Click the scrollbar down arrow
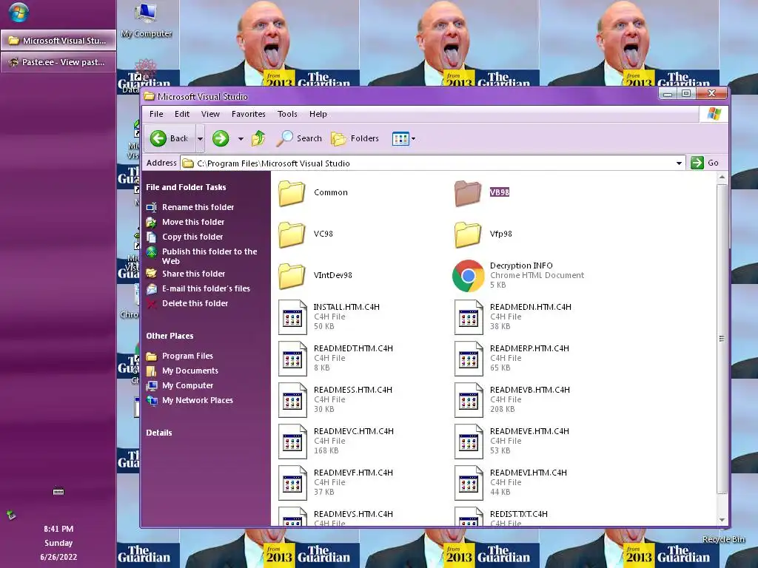This screenshot has width=758, height=568. (722, 520)
